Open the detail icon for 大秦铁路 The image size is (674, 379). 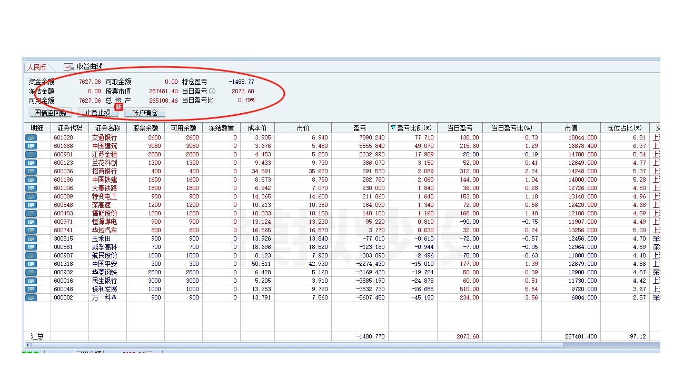(31, 188)
